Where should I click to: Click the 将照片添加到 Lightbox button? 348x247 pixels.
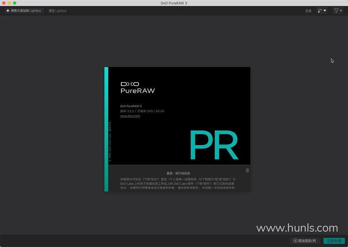click(x=24, y=11)
